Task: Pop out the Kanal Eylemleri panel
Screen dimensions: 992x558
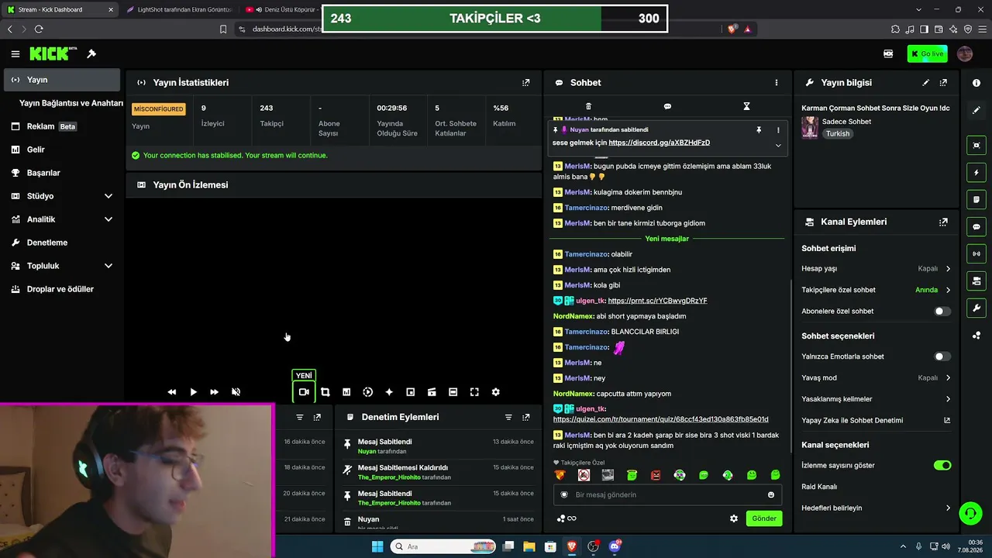Action: coord(943,222)
